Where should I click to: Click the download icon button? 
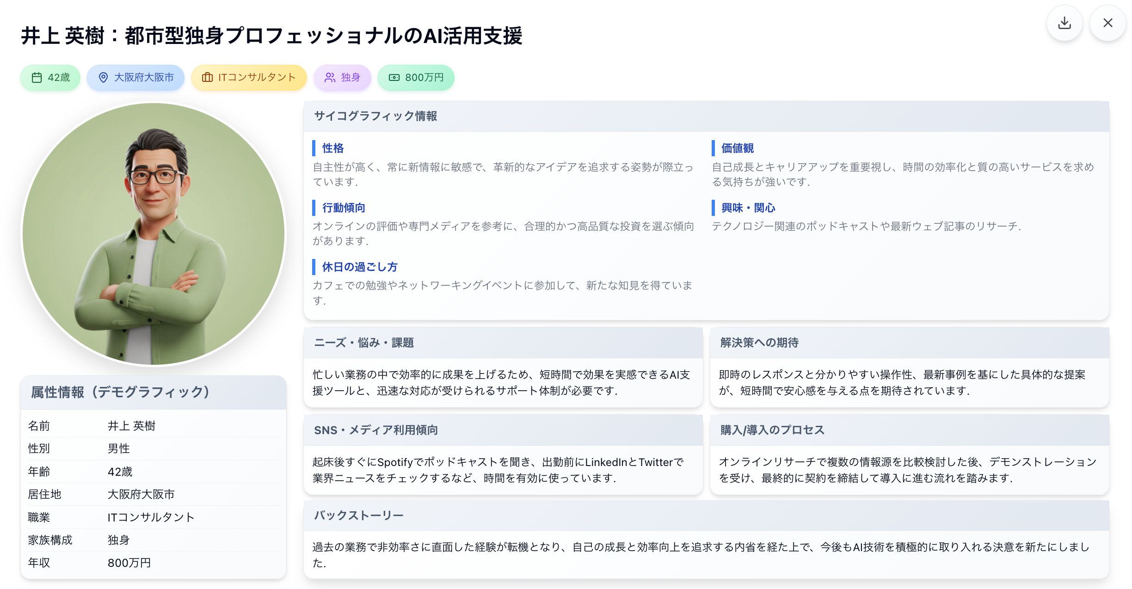click(1064, 23)
